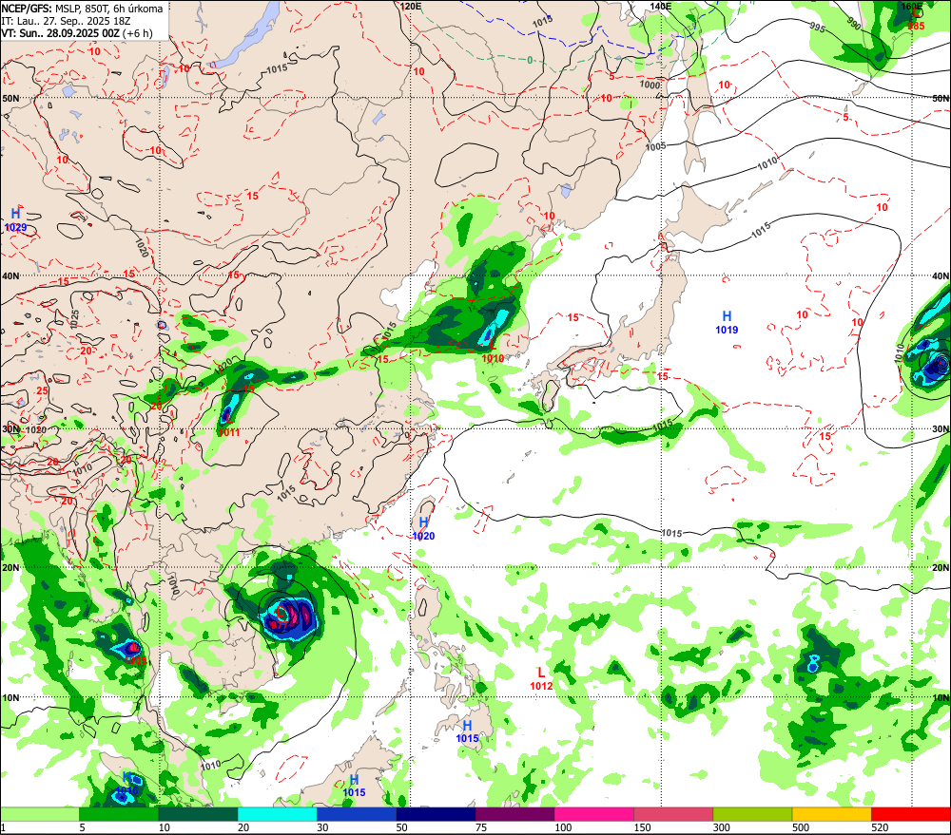Click the 160E longitude label

click(912, 6)
